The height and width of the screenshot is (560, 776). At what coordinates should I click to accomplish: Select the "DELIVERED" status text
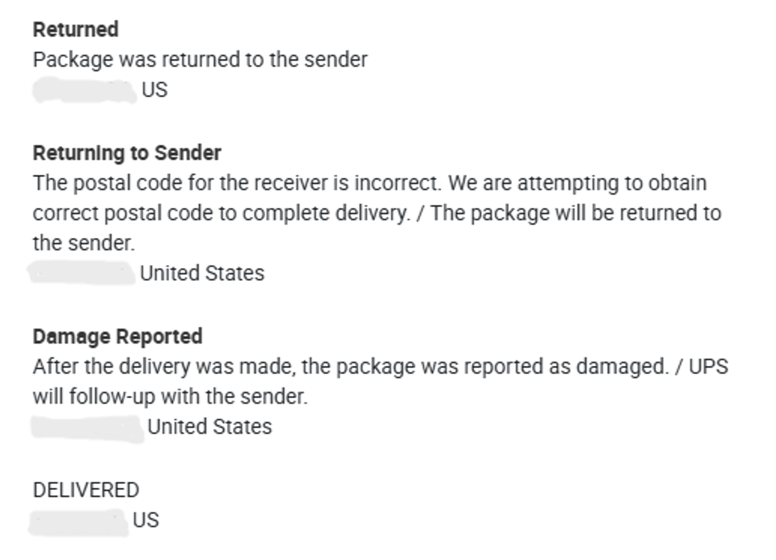tap(86, 490)
